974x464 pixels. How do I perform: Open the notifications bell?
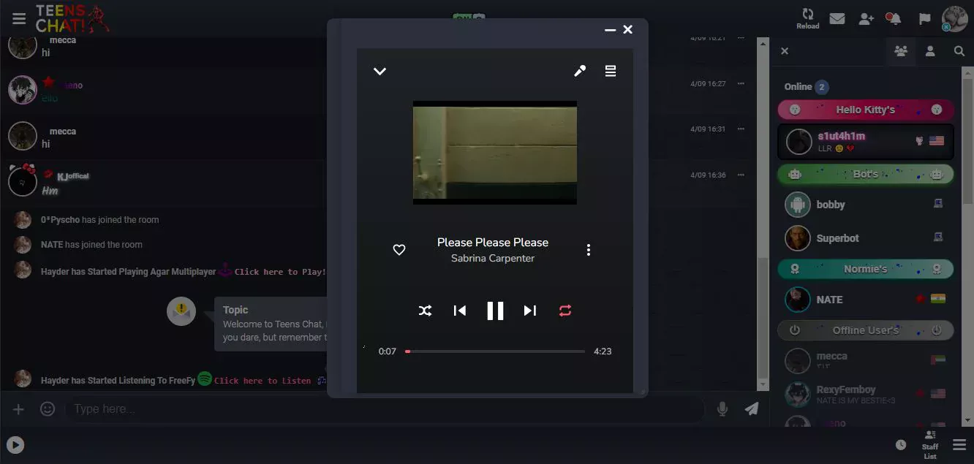(x=894, y=18)
